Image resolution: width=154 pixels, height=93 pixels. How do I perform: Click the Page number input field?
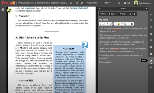(x=111, y=3)
